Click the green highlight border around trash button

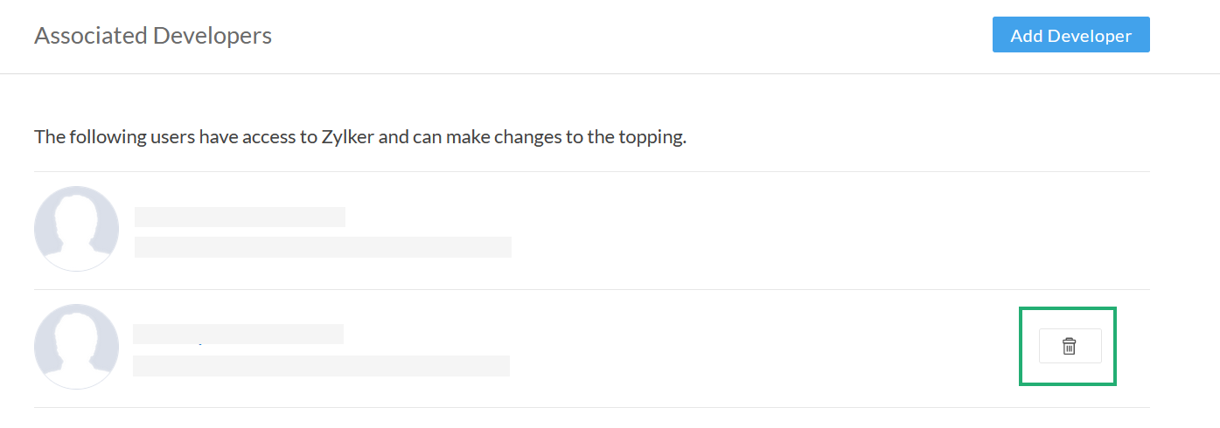click(x=1068, y=308)
